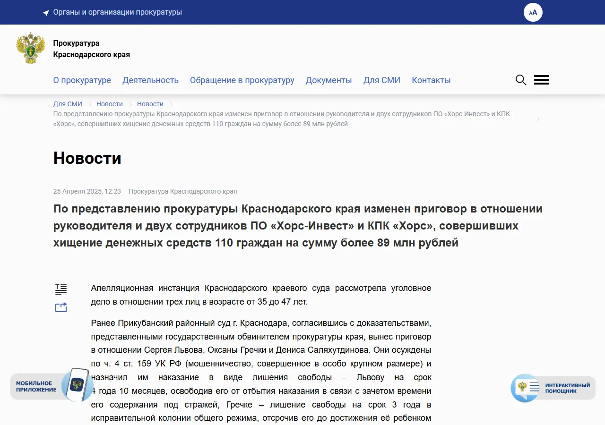The width and height of the screenshot is (605, 425).
Task: Launch the interactive assistant widget
Action: coord(553,388)
